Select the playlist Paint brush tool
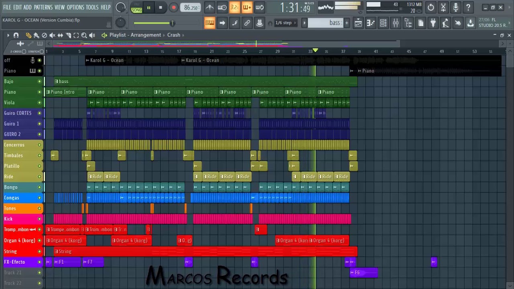This screenshot has height=289, width=514. 36,35
